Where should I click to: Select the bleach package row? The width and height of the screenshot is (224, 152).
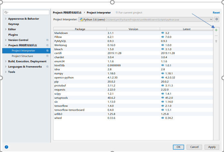pos(133,49)
